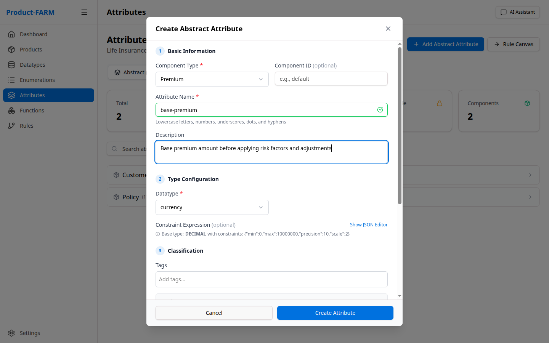Screen dimensions: 549x343
Task: Open the Datatype dropdown showing currency
Action: click(212, 207)
